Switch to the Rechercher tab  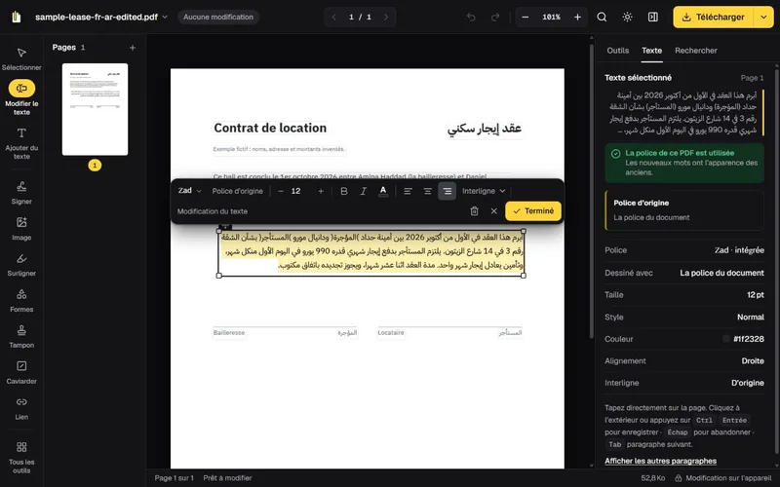coord(695,51)
